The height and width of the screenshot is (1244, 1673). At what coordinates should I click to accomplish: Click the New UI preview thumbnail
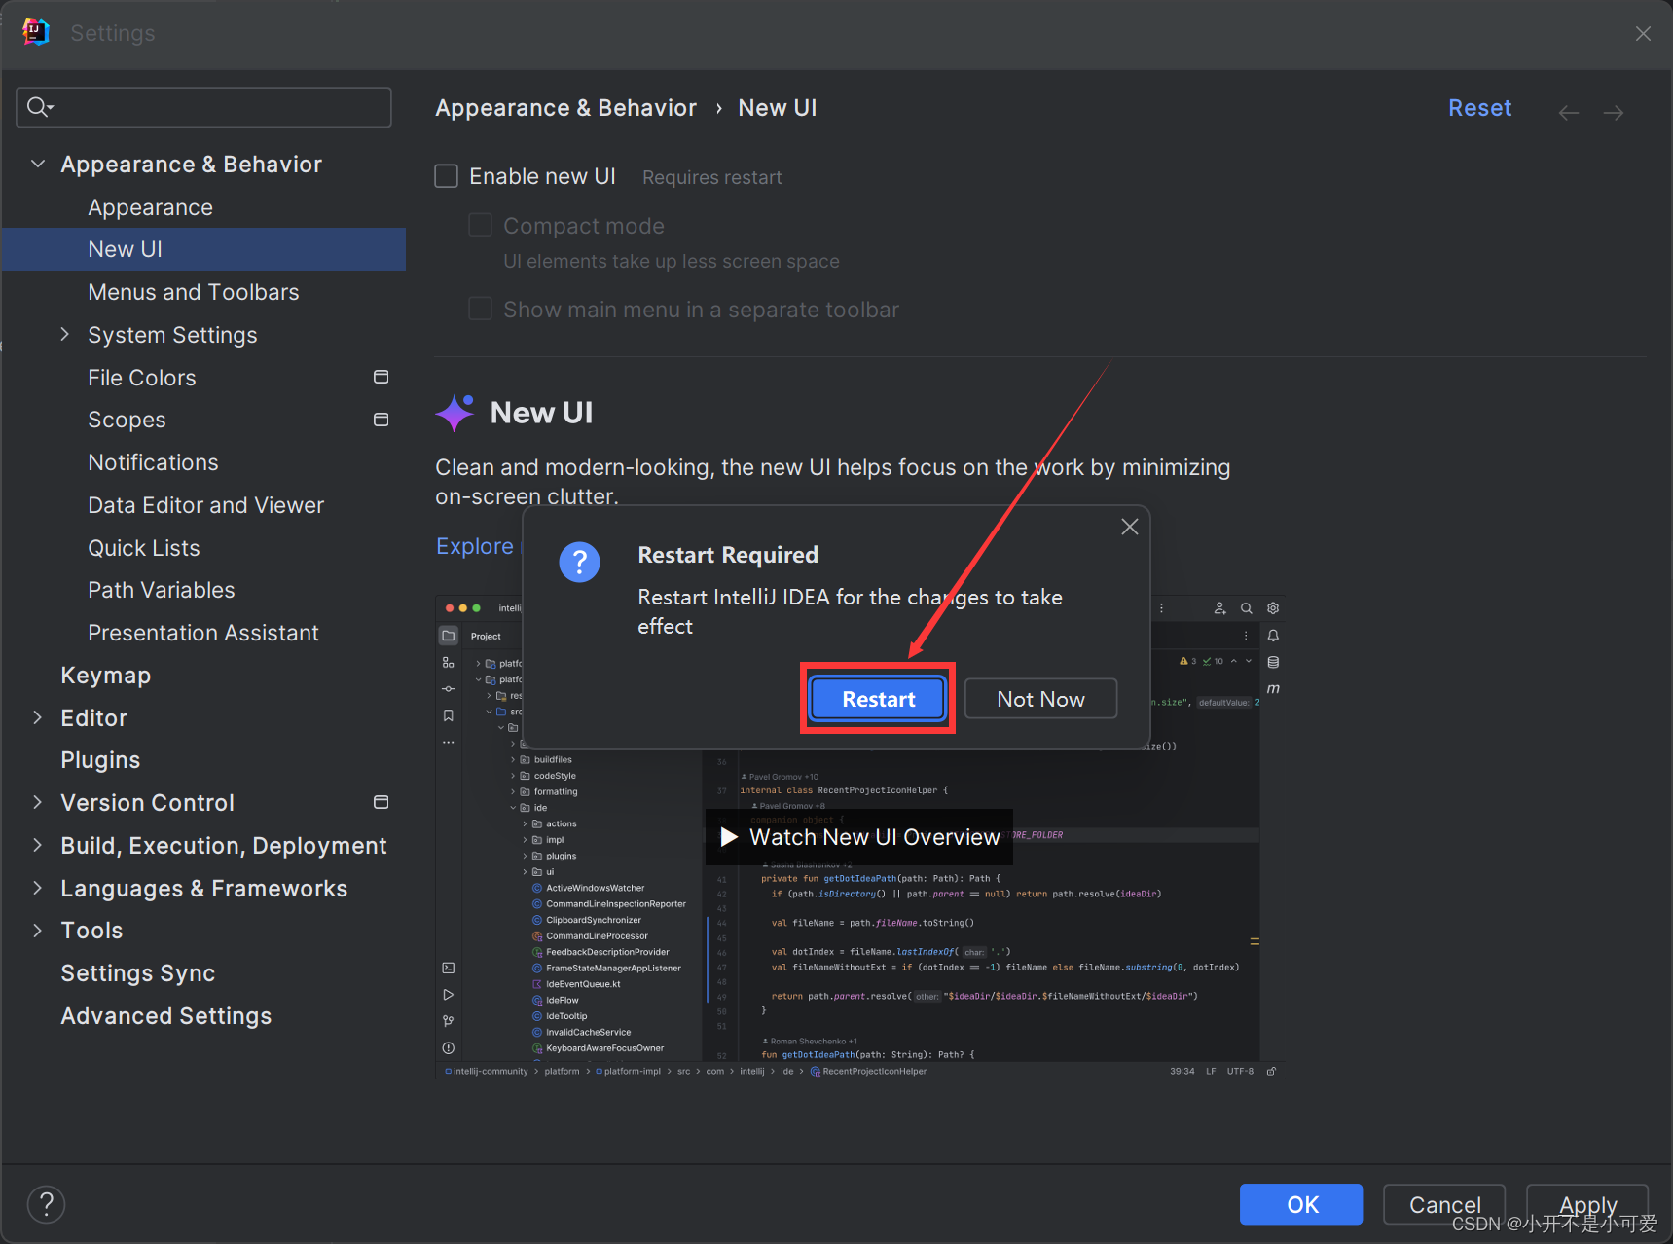click(x=859, y=837)
